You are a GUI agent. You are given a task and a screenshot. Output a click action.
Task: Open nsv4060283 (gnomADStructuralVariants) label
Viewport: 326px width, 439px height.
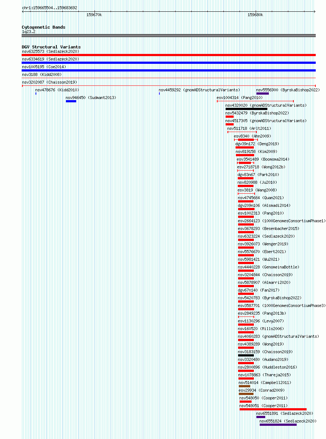point(278,336)
